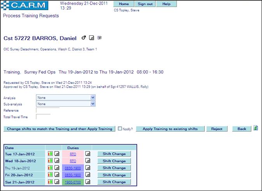Expand the Analysis dropdown
This screenshot has width=262, height=191.
(x=93, y=98)
